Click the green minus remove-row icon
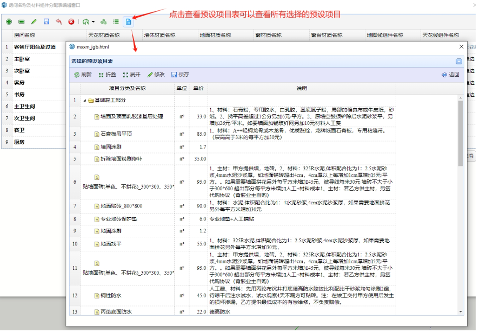 click(x=21, y=22)
